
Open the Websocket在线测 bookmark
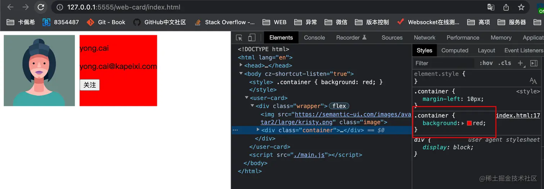(x=428, y=22)
